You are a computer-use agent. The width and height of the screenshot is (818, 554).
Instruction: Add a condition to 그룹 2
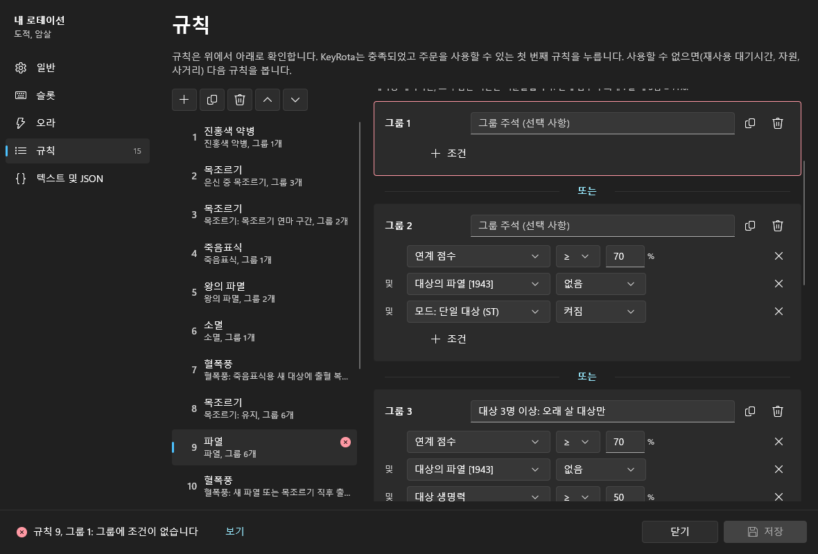coord(449,339)
